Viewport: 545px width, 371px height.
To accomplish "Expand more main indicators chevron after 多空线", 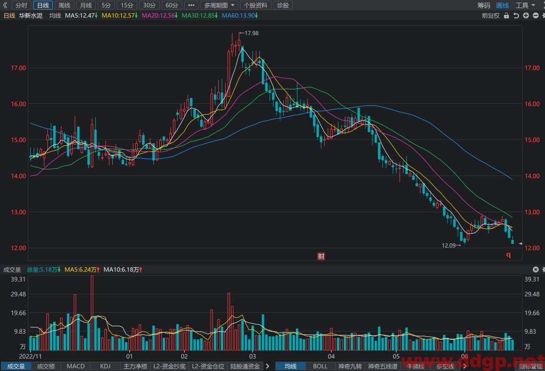I will [x=465, y=366].
